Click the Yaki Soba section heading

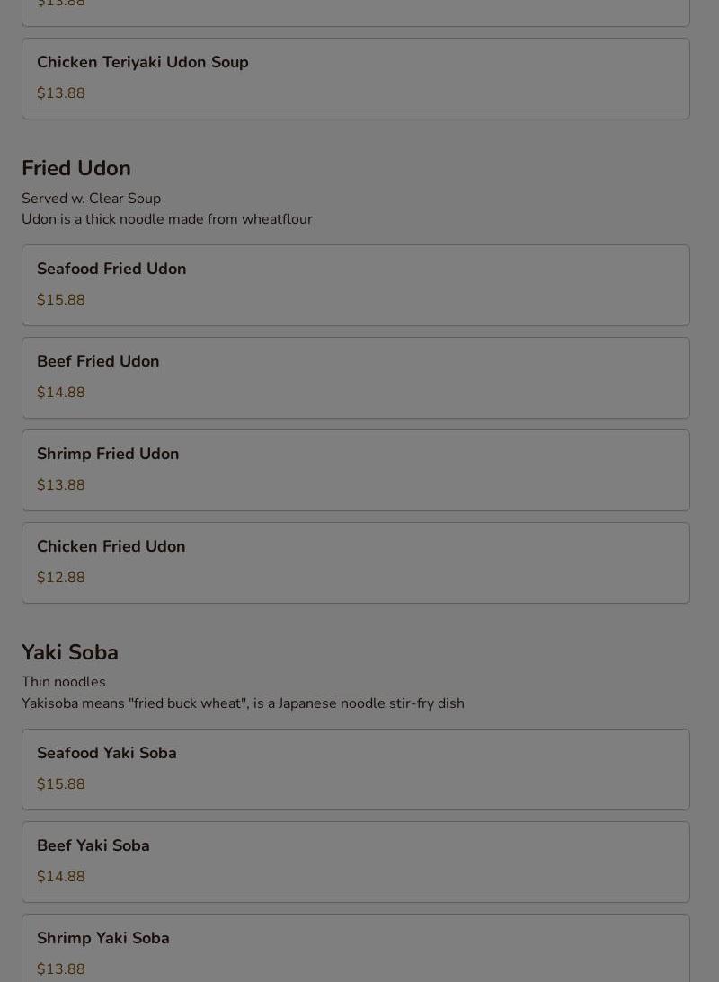[70, 653]
